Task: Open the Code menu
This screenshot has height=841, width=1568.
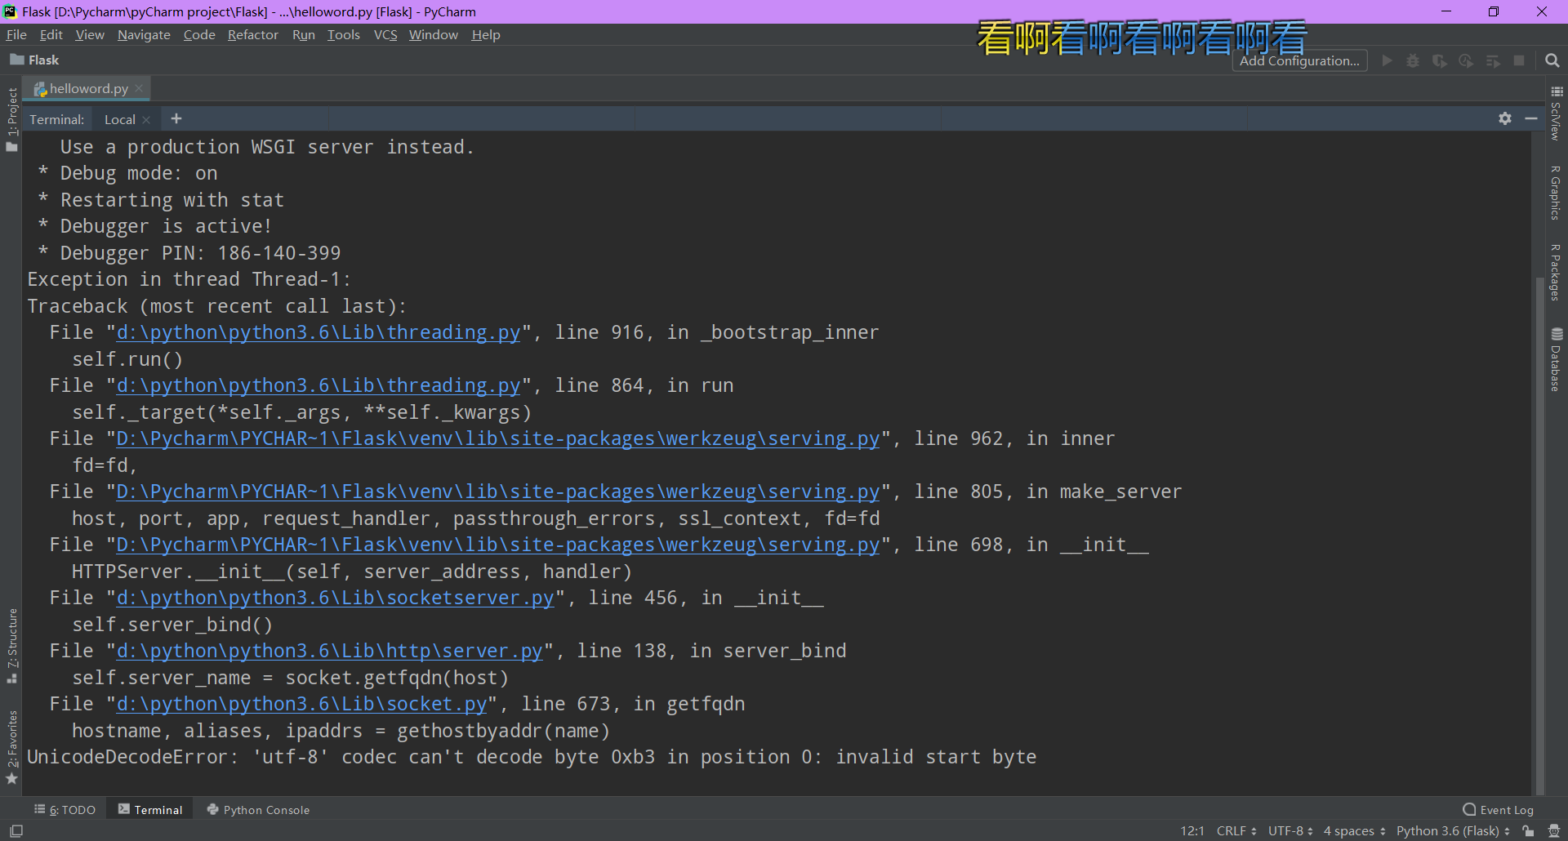Action: coord(199,34)
